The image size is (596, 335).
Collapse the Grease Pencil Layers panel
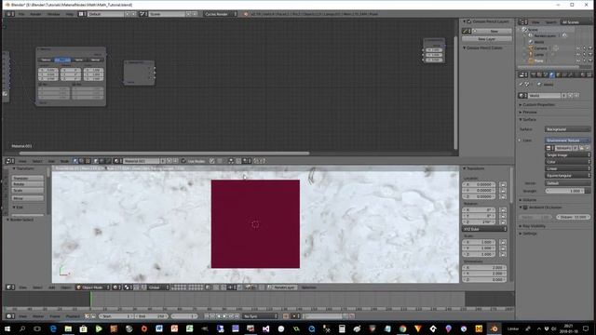(464, 21)
